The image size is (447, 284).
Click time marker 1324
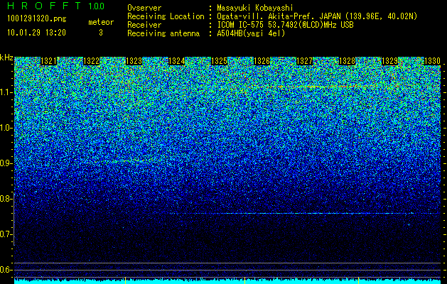[x=177, y=61]
